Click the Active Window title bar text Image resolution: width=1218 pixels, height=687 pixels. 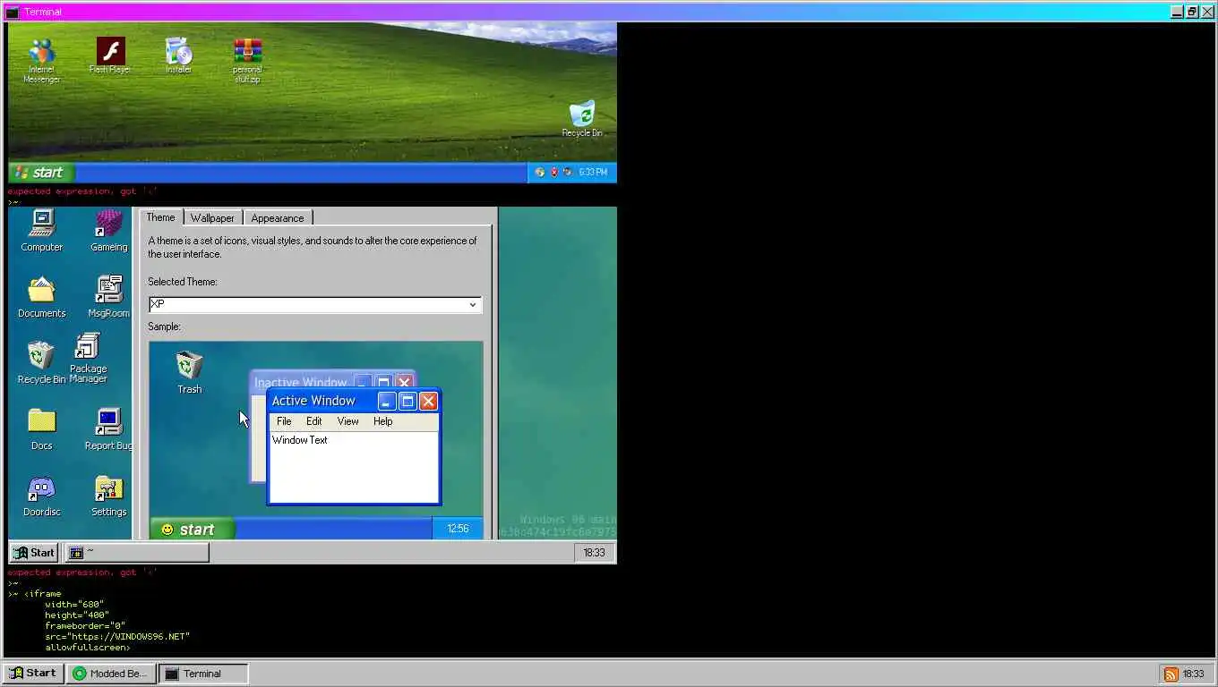[x=313, y=401]
